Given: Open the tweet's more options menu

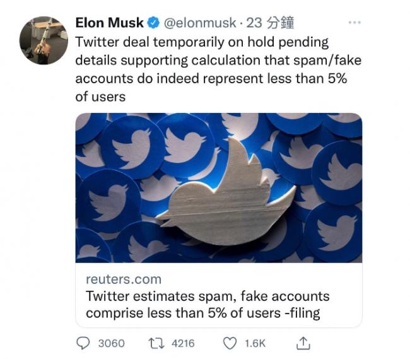Looking at the screenshot, I should 356,23.
